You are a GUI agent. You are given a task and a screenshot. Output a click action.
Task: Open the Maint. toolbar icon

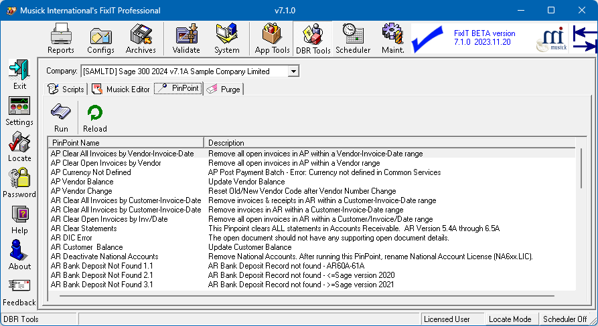tap(393, 39)
